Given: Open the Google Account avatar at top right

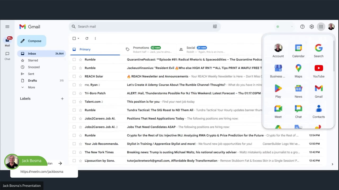Looking at the screenshot, I should 331,27.
